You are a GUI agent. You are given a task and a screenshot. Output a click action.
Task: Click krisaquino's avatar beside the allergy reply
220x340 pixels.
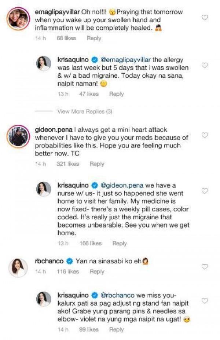[x=43, y=64]
